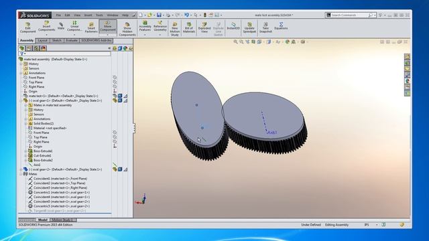The height and width of the screenshot is (241, 429).
Task: Expand Annotations under mate test assembly
Action: click(21, 73)
